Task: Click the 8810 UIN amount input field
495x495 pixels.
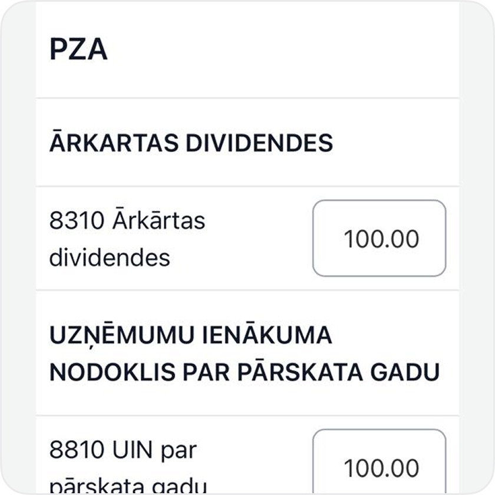Action: [x=379, y=462]
